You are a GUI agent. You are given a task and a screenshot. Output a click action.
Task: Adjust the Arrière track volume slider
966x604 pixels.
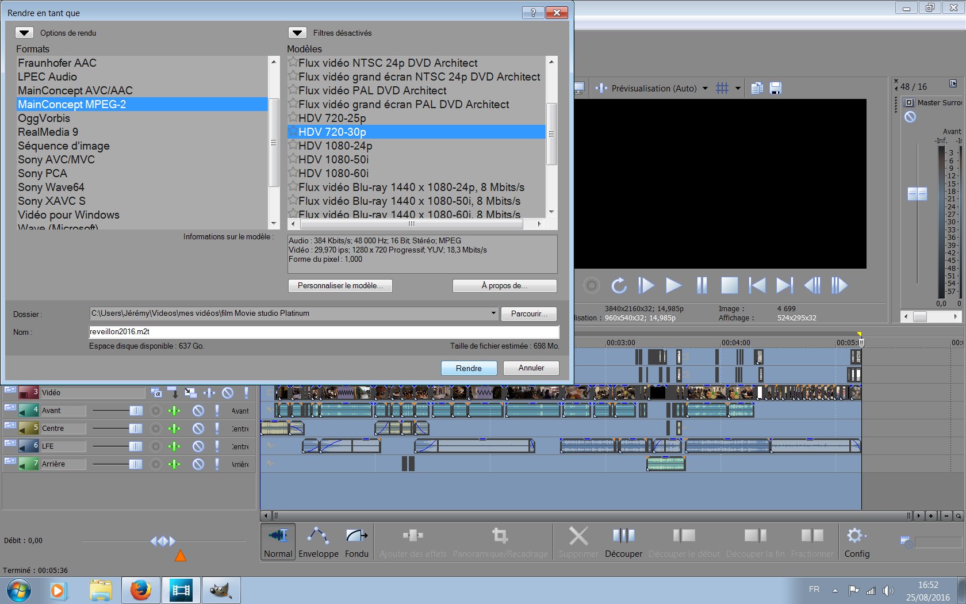(x=136, y=464)
